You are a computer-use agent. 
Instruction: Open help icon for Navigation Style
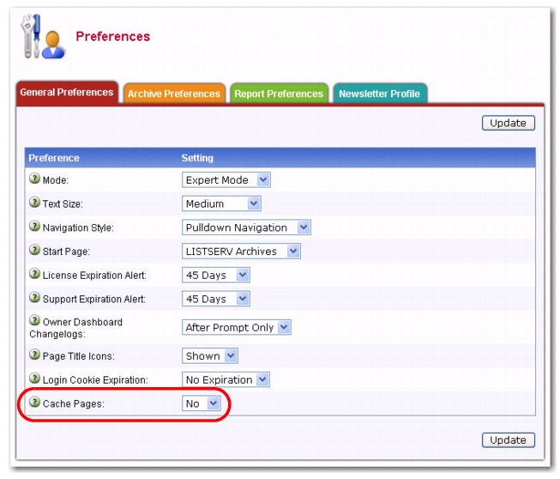[x=34, y=227]
